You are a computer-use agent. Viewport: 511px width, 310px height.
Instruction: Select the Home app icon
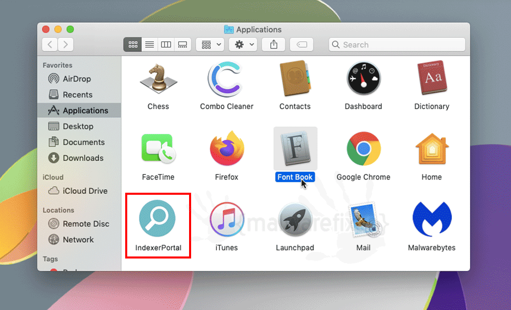[x=432, y=149]
